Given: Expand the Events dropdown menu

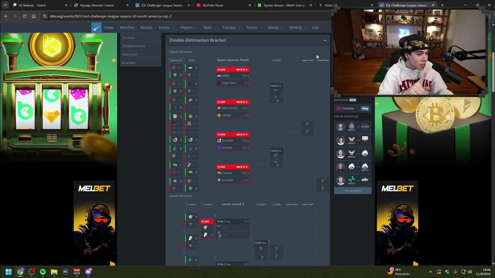Looking at the screenshot, I should click(x=166, y=27).
